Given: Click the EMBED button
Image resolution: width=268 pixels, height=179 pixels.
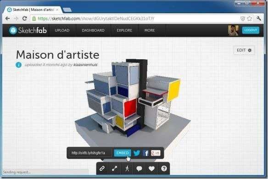Looking at the screenshot, I should [123, 153].
